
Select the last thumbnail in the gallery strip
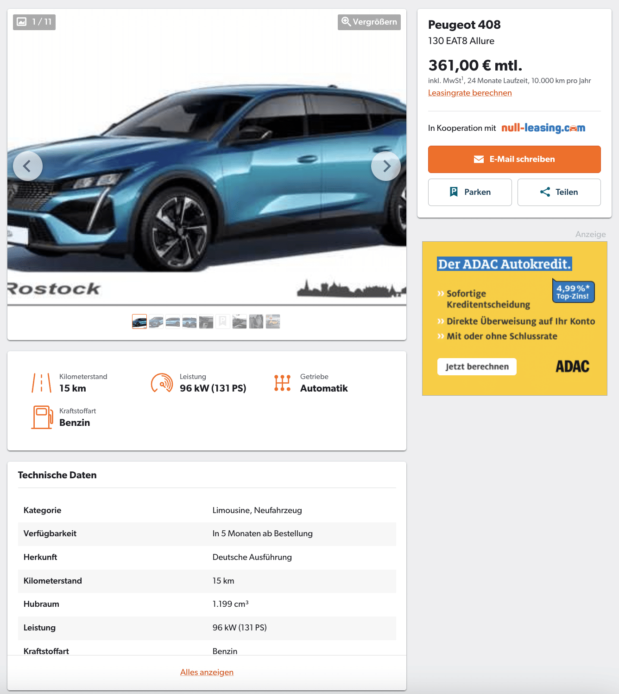273,321
